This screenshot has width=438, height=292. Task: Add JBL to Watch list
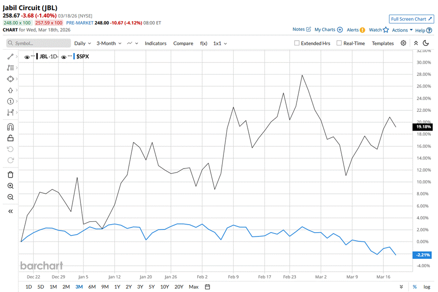[379, 29]
